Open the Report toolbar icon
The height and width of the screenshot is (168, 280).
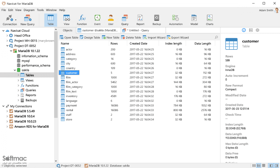pyautogui.click(x=140, y=20)
